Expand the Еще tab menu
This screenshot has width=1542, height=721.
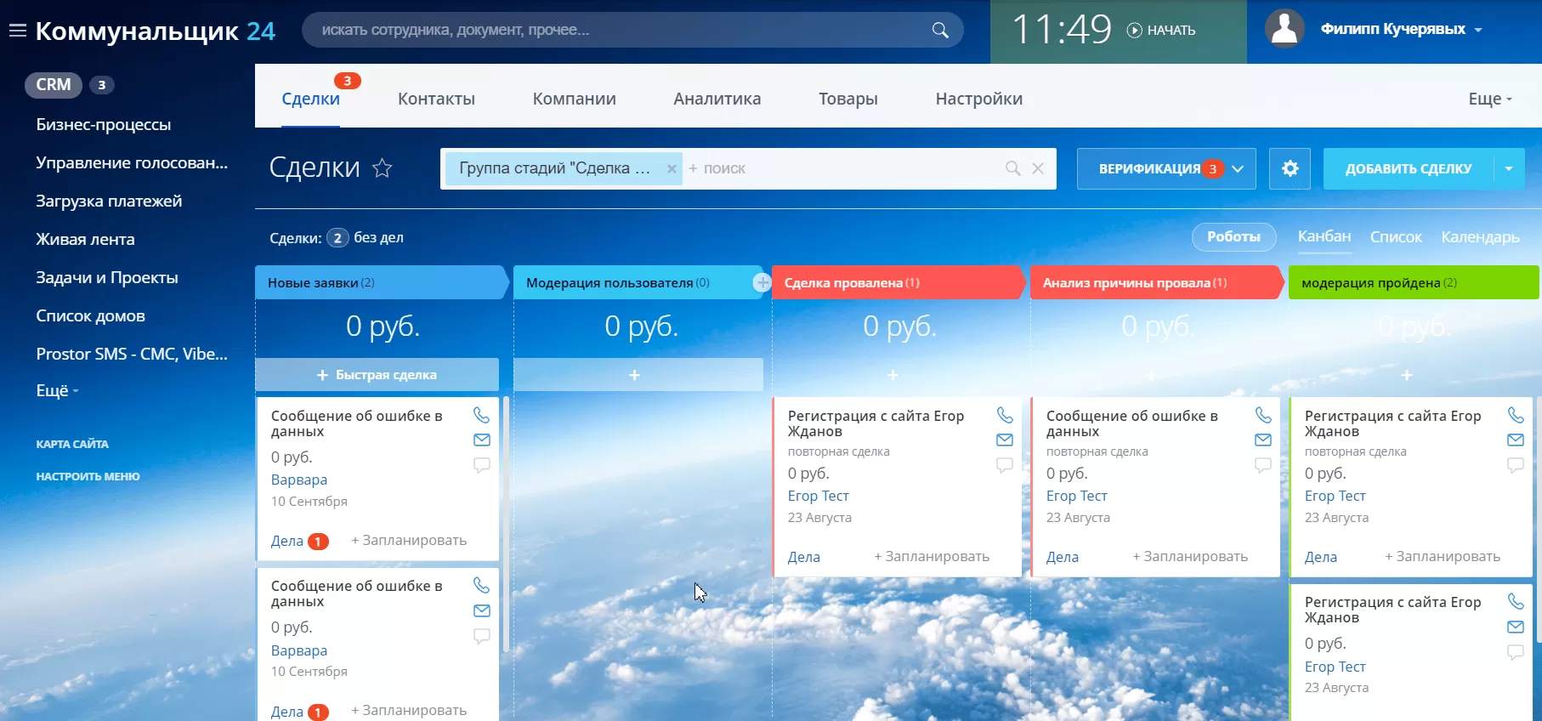point(1489,99)
